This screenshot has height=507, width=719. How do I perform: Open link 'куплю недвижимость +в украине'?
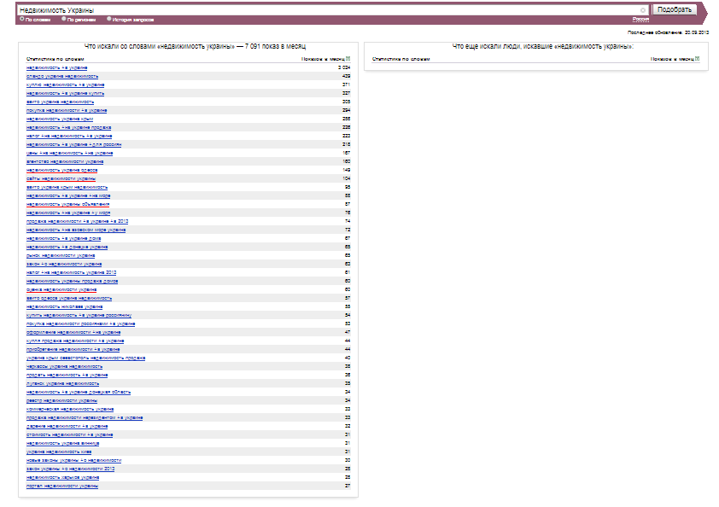click(x=66, y=84)
